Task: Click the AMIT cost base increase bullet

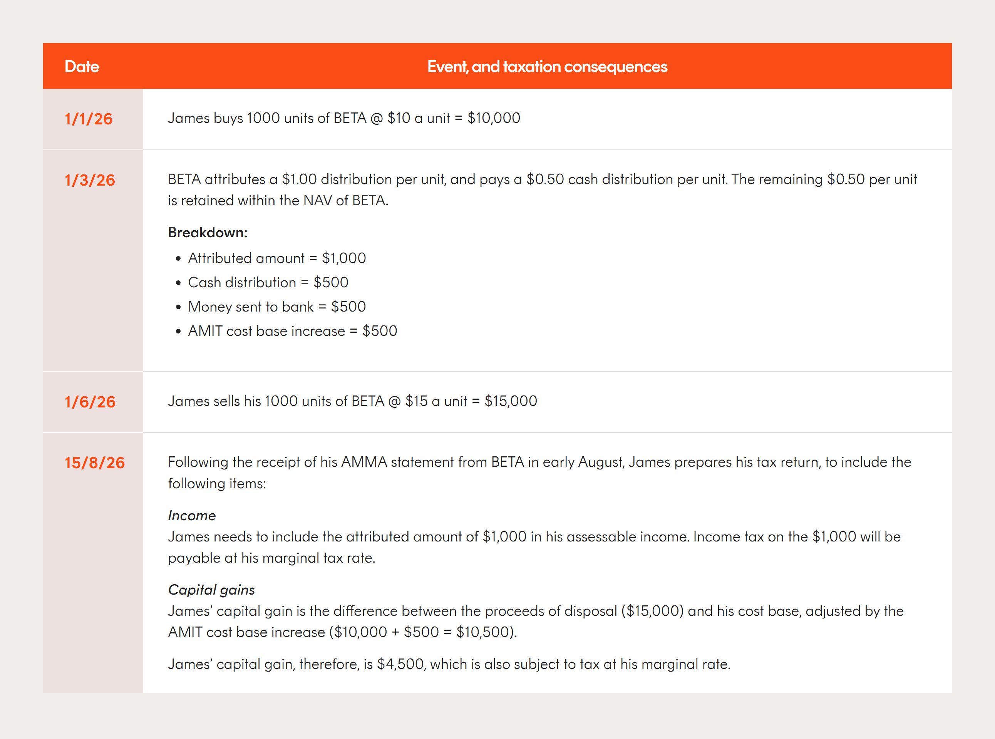Action: click(293, 331)
